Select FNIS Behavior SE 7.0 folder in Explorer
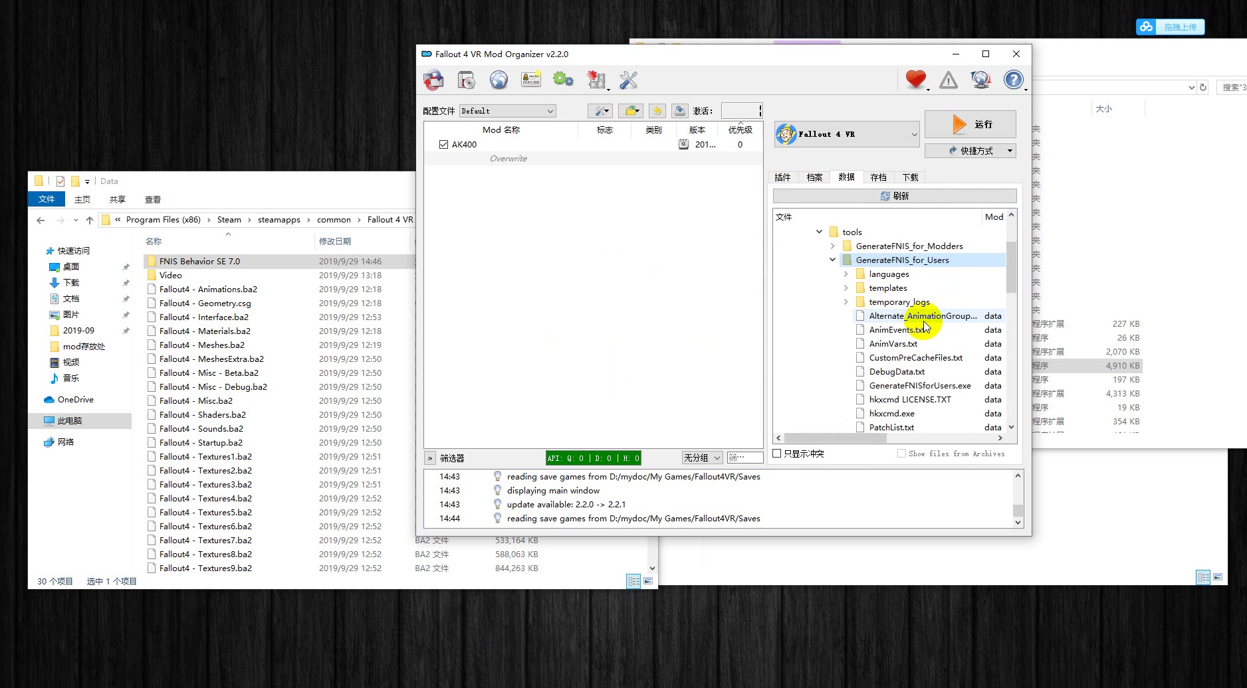1247x688 pixels. pyautogui.click(x=199, y=261)
